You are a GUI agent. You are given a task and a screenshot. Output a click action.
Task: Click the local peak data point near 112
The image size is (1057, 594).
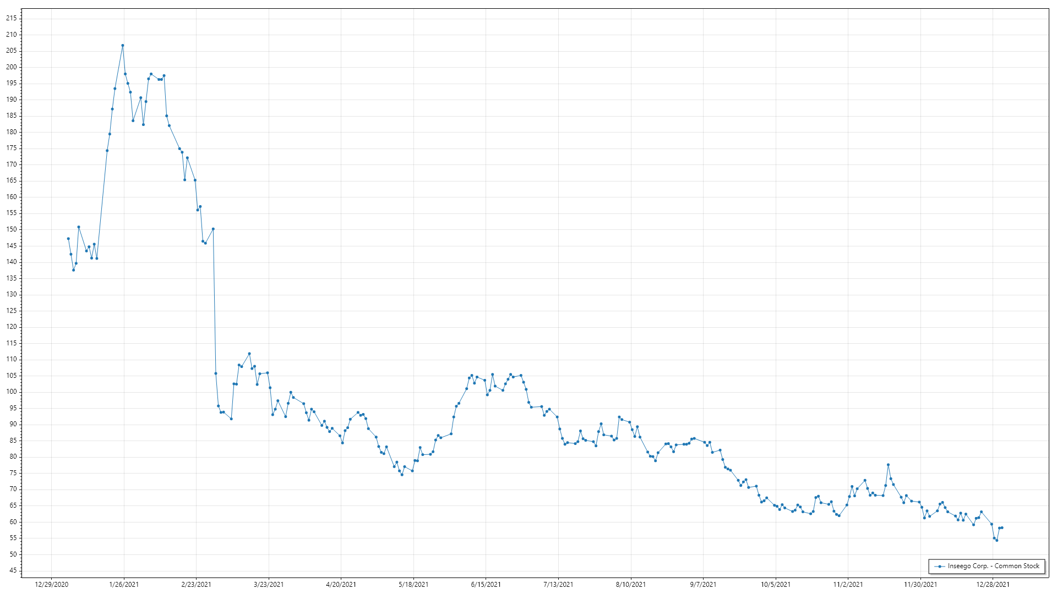249,354
